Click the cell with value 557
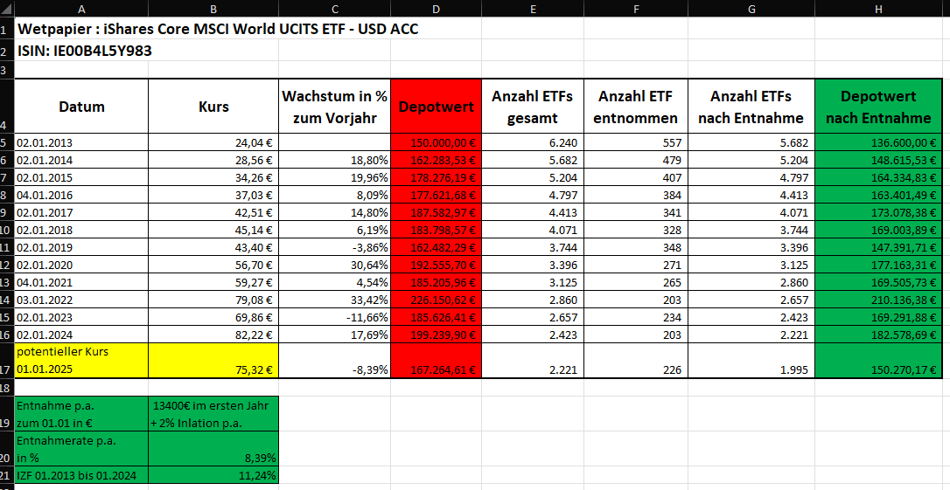This screenshot has width=950, height=490. [x=636, y=142]
